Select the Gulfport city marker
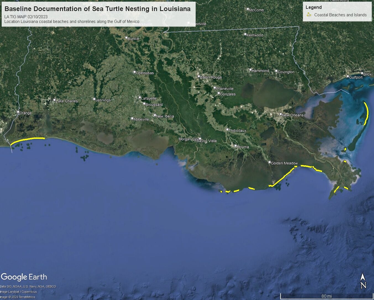Viewport: 374px width, 300px height. [x=348, y=76]
